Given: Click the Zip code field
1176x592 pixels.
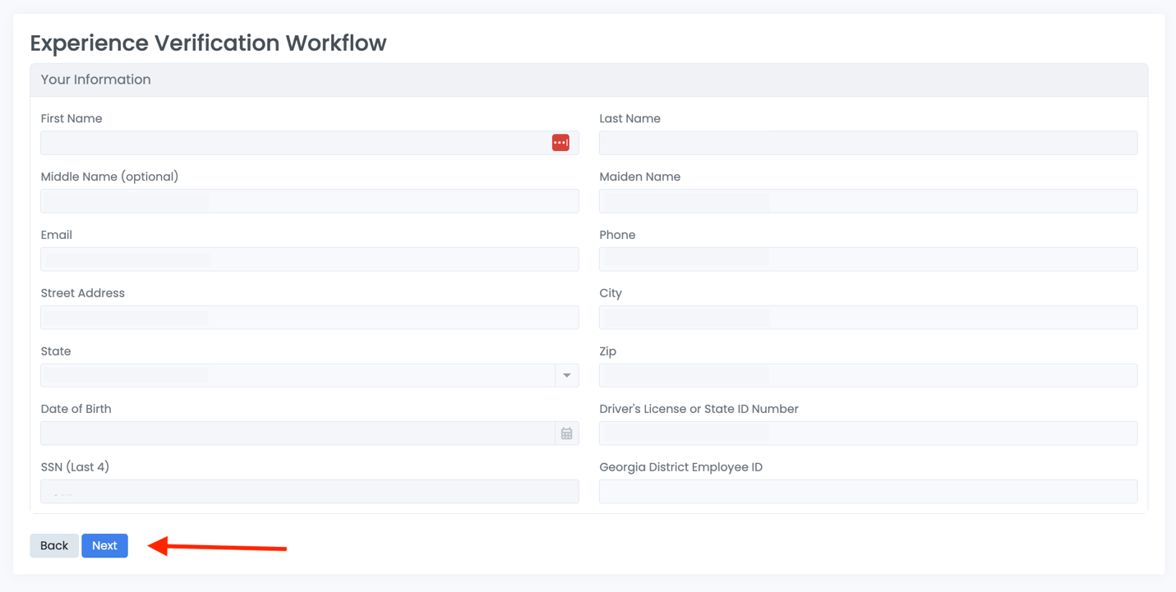Looking at the screenshot, I should (x=867, y=375).
